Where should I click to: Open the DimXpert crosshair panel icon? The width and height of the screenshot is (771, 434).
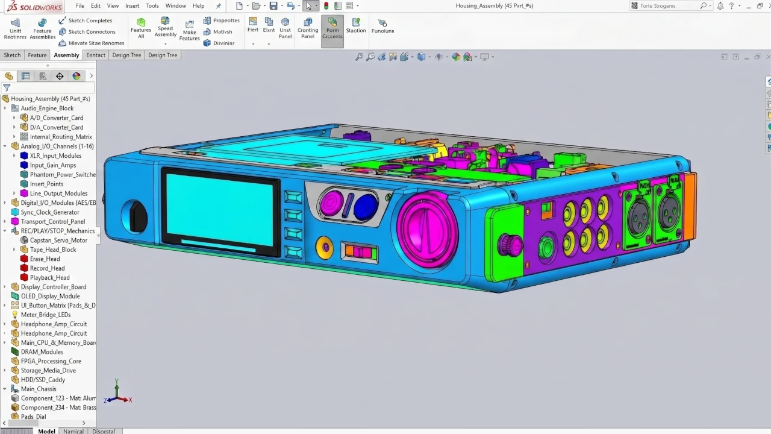coord(60,76)
